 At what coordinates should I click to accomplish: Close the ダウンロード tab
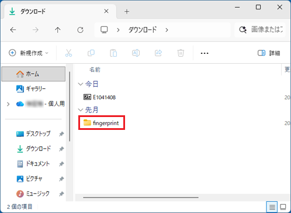coord(106,11)
